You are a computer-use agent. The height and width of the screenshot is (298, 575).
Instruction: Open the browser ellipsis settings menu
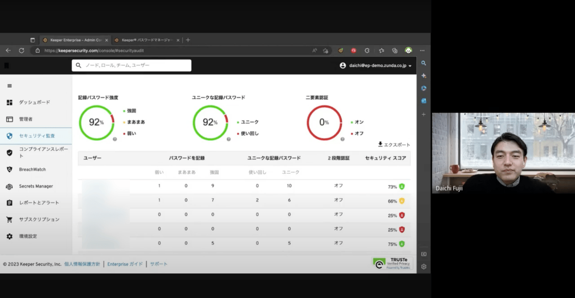422,51
